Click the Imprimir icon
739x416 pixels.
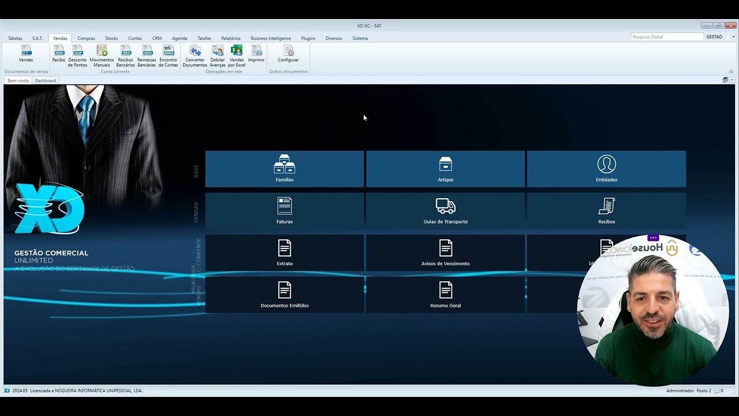point(256,54)
